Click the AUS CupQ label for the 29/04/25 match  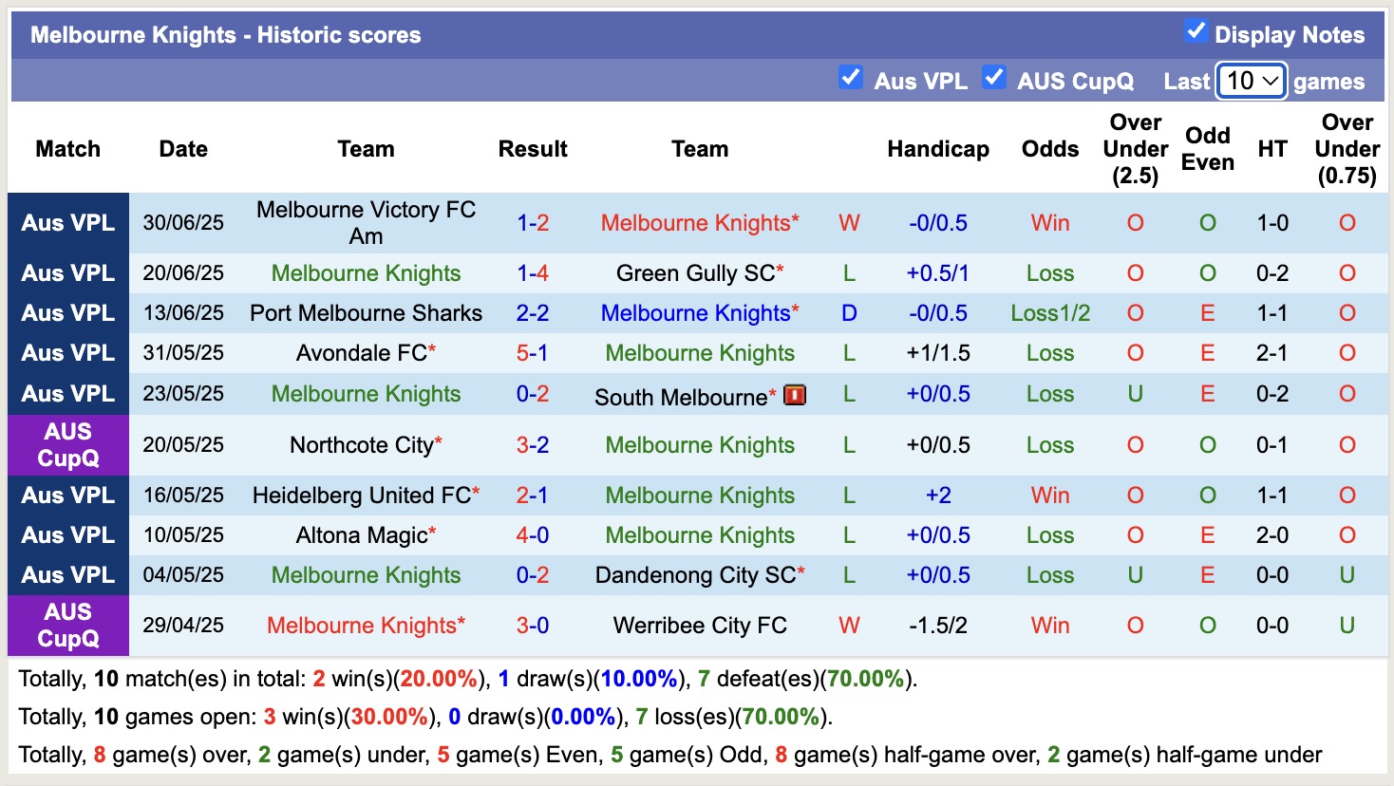click(x=67, y=626)
